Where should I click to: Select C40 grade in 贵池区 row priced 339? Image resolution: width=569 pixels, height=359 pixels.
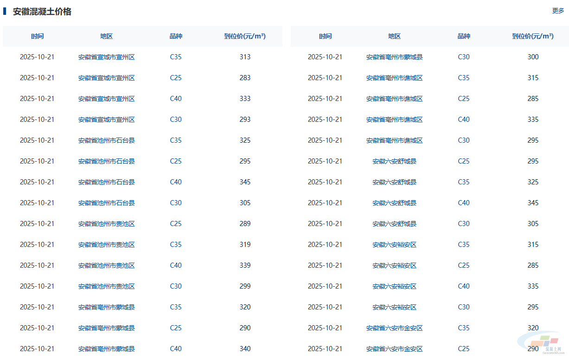click(x=176, y=265)
